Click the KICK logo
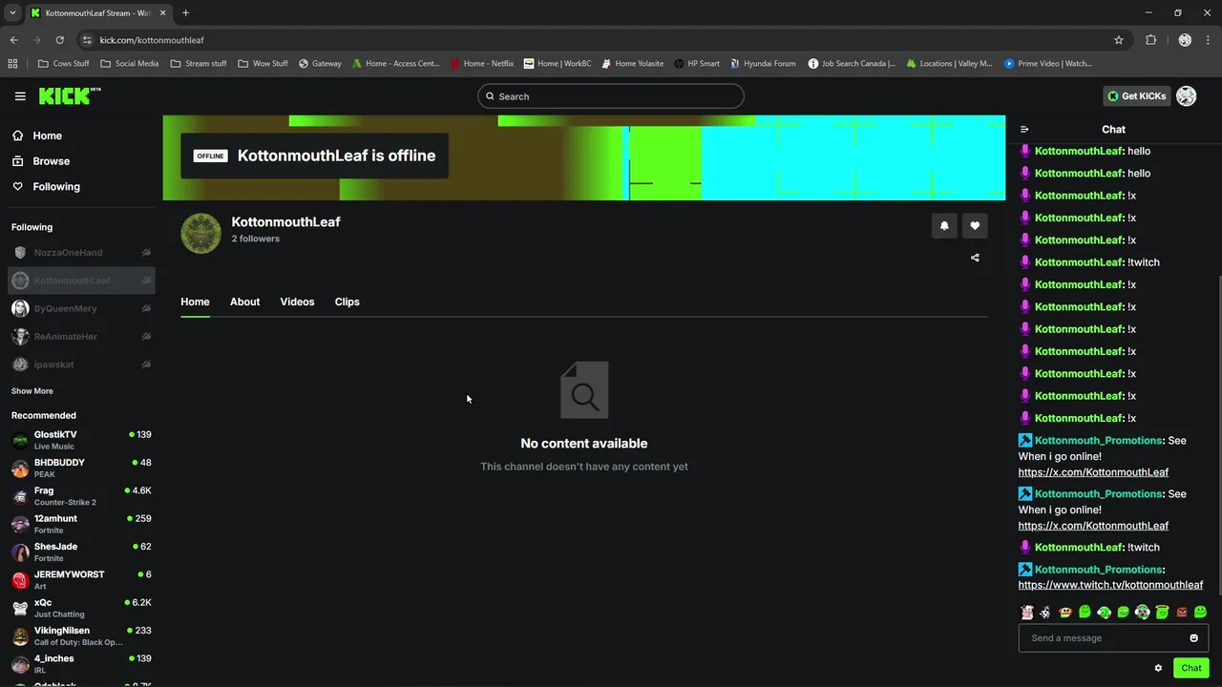The image size is (1222, 687). [69, 95]
